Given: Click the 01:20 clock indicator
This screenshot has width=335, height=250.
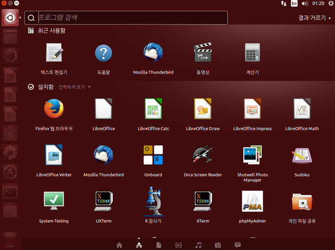Looking at the screenshot, I should [x=318, y=3].
